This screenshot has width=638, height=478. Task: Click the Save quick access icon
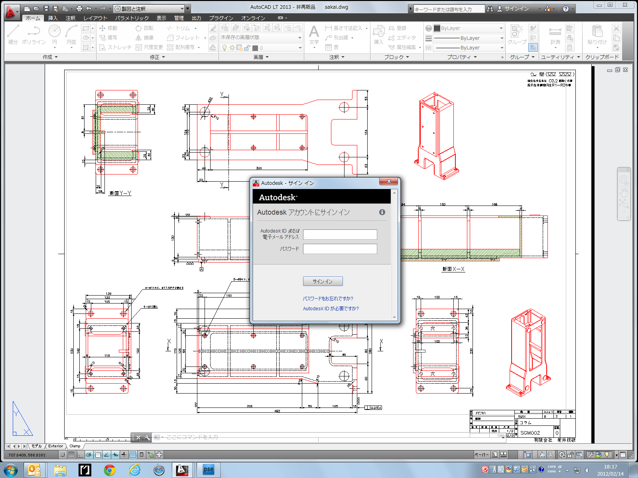pos(46,8)
